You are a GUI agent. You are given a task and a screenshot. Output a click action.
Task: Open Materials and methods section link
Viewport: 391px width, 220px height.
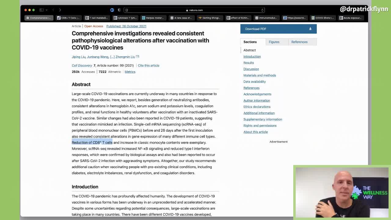[260, 75]
